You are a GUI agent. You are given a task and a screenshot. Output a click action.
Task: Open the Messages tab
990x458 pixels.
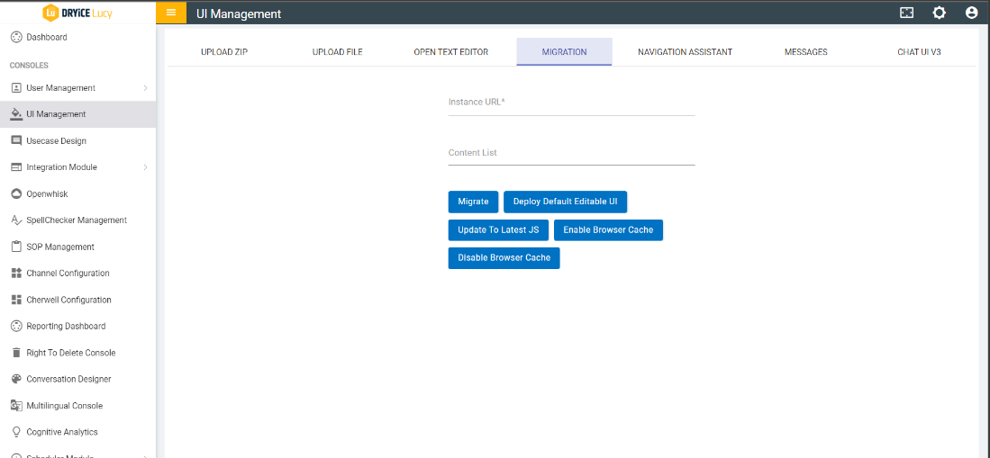pyautogui.click(x=805, y=51)
